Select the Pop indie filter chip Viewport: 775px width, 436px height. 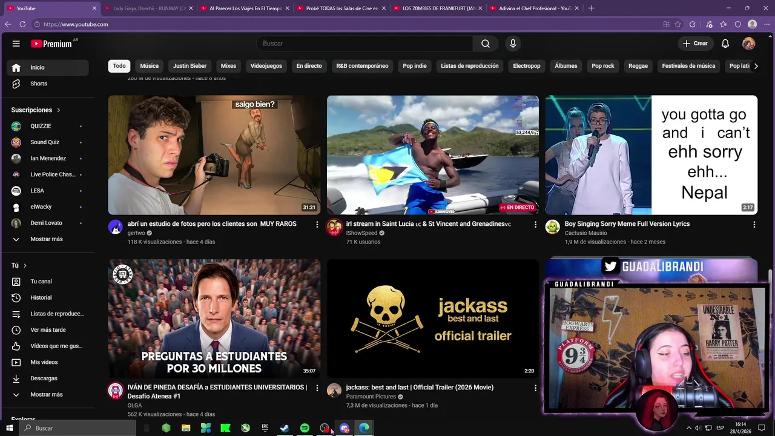(x=415, y=66)
